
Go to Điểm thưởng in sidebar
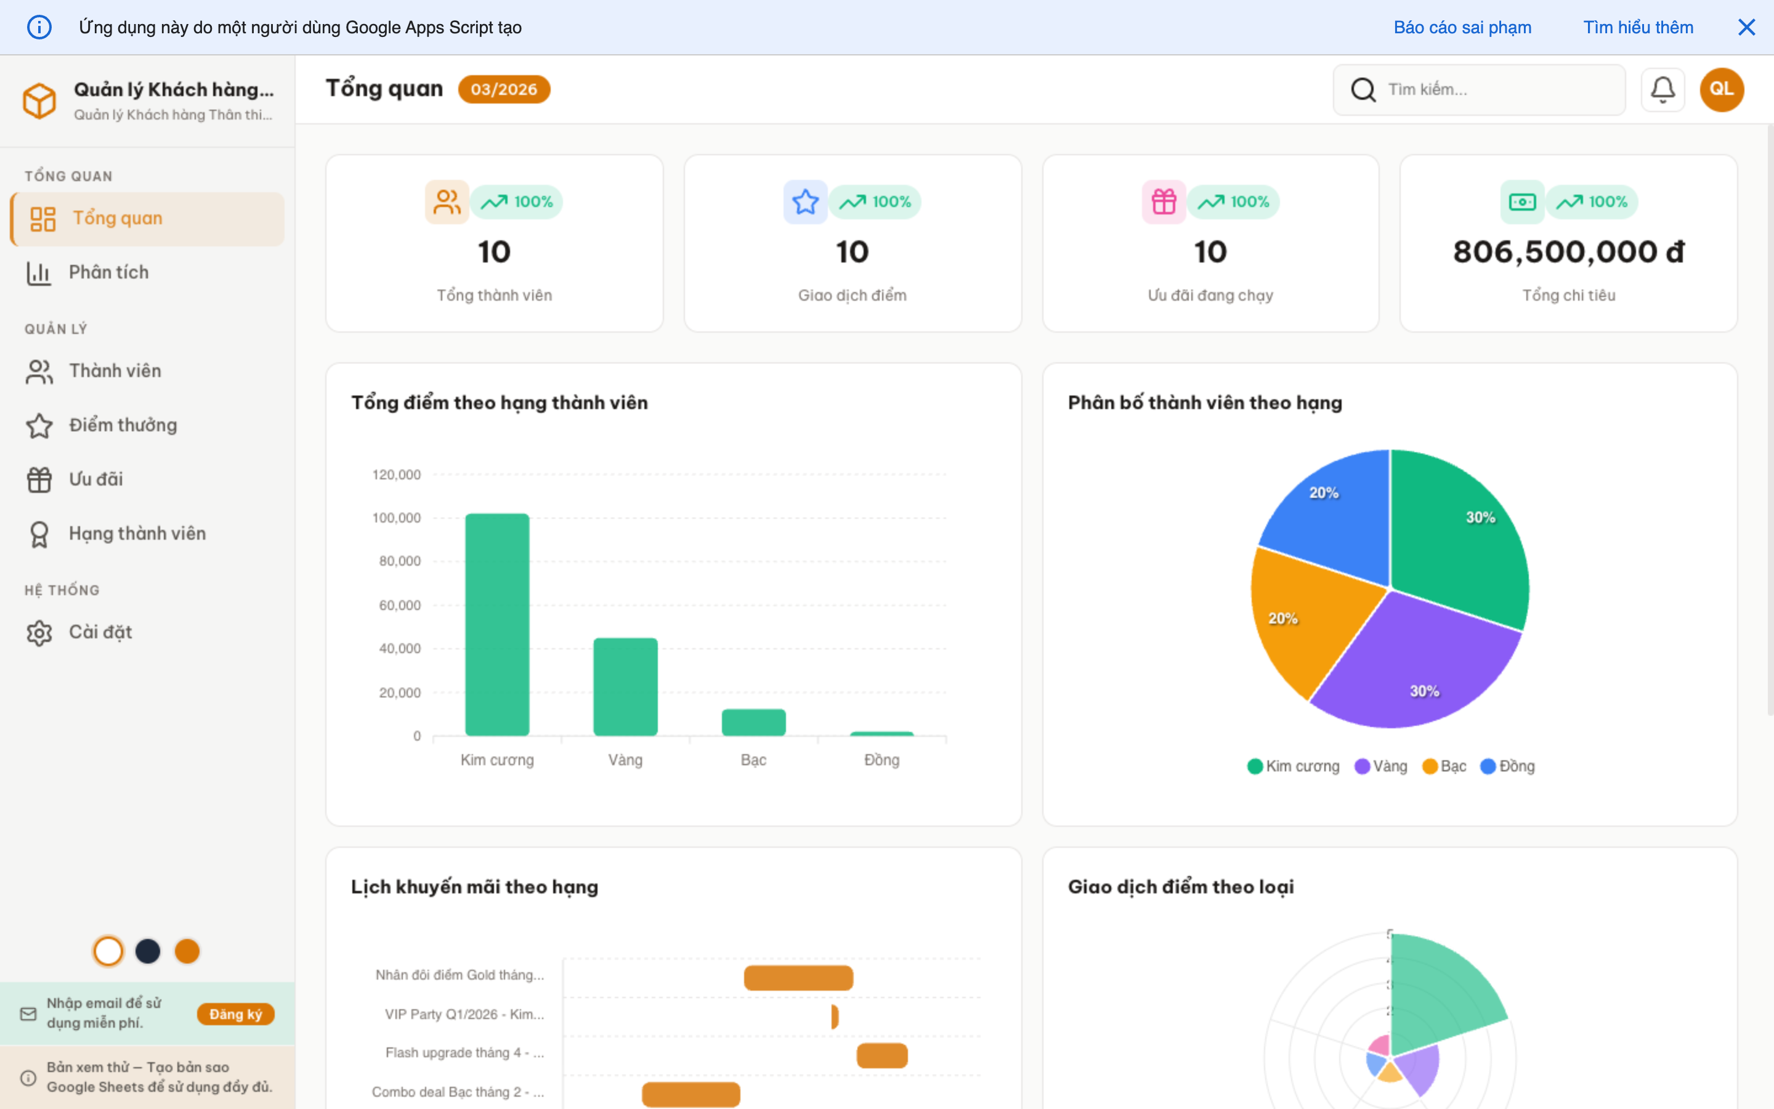point(123,425)
